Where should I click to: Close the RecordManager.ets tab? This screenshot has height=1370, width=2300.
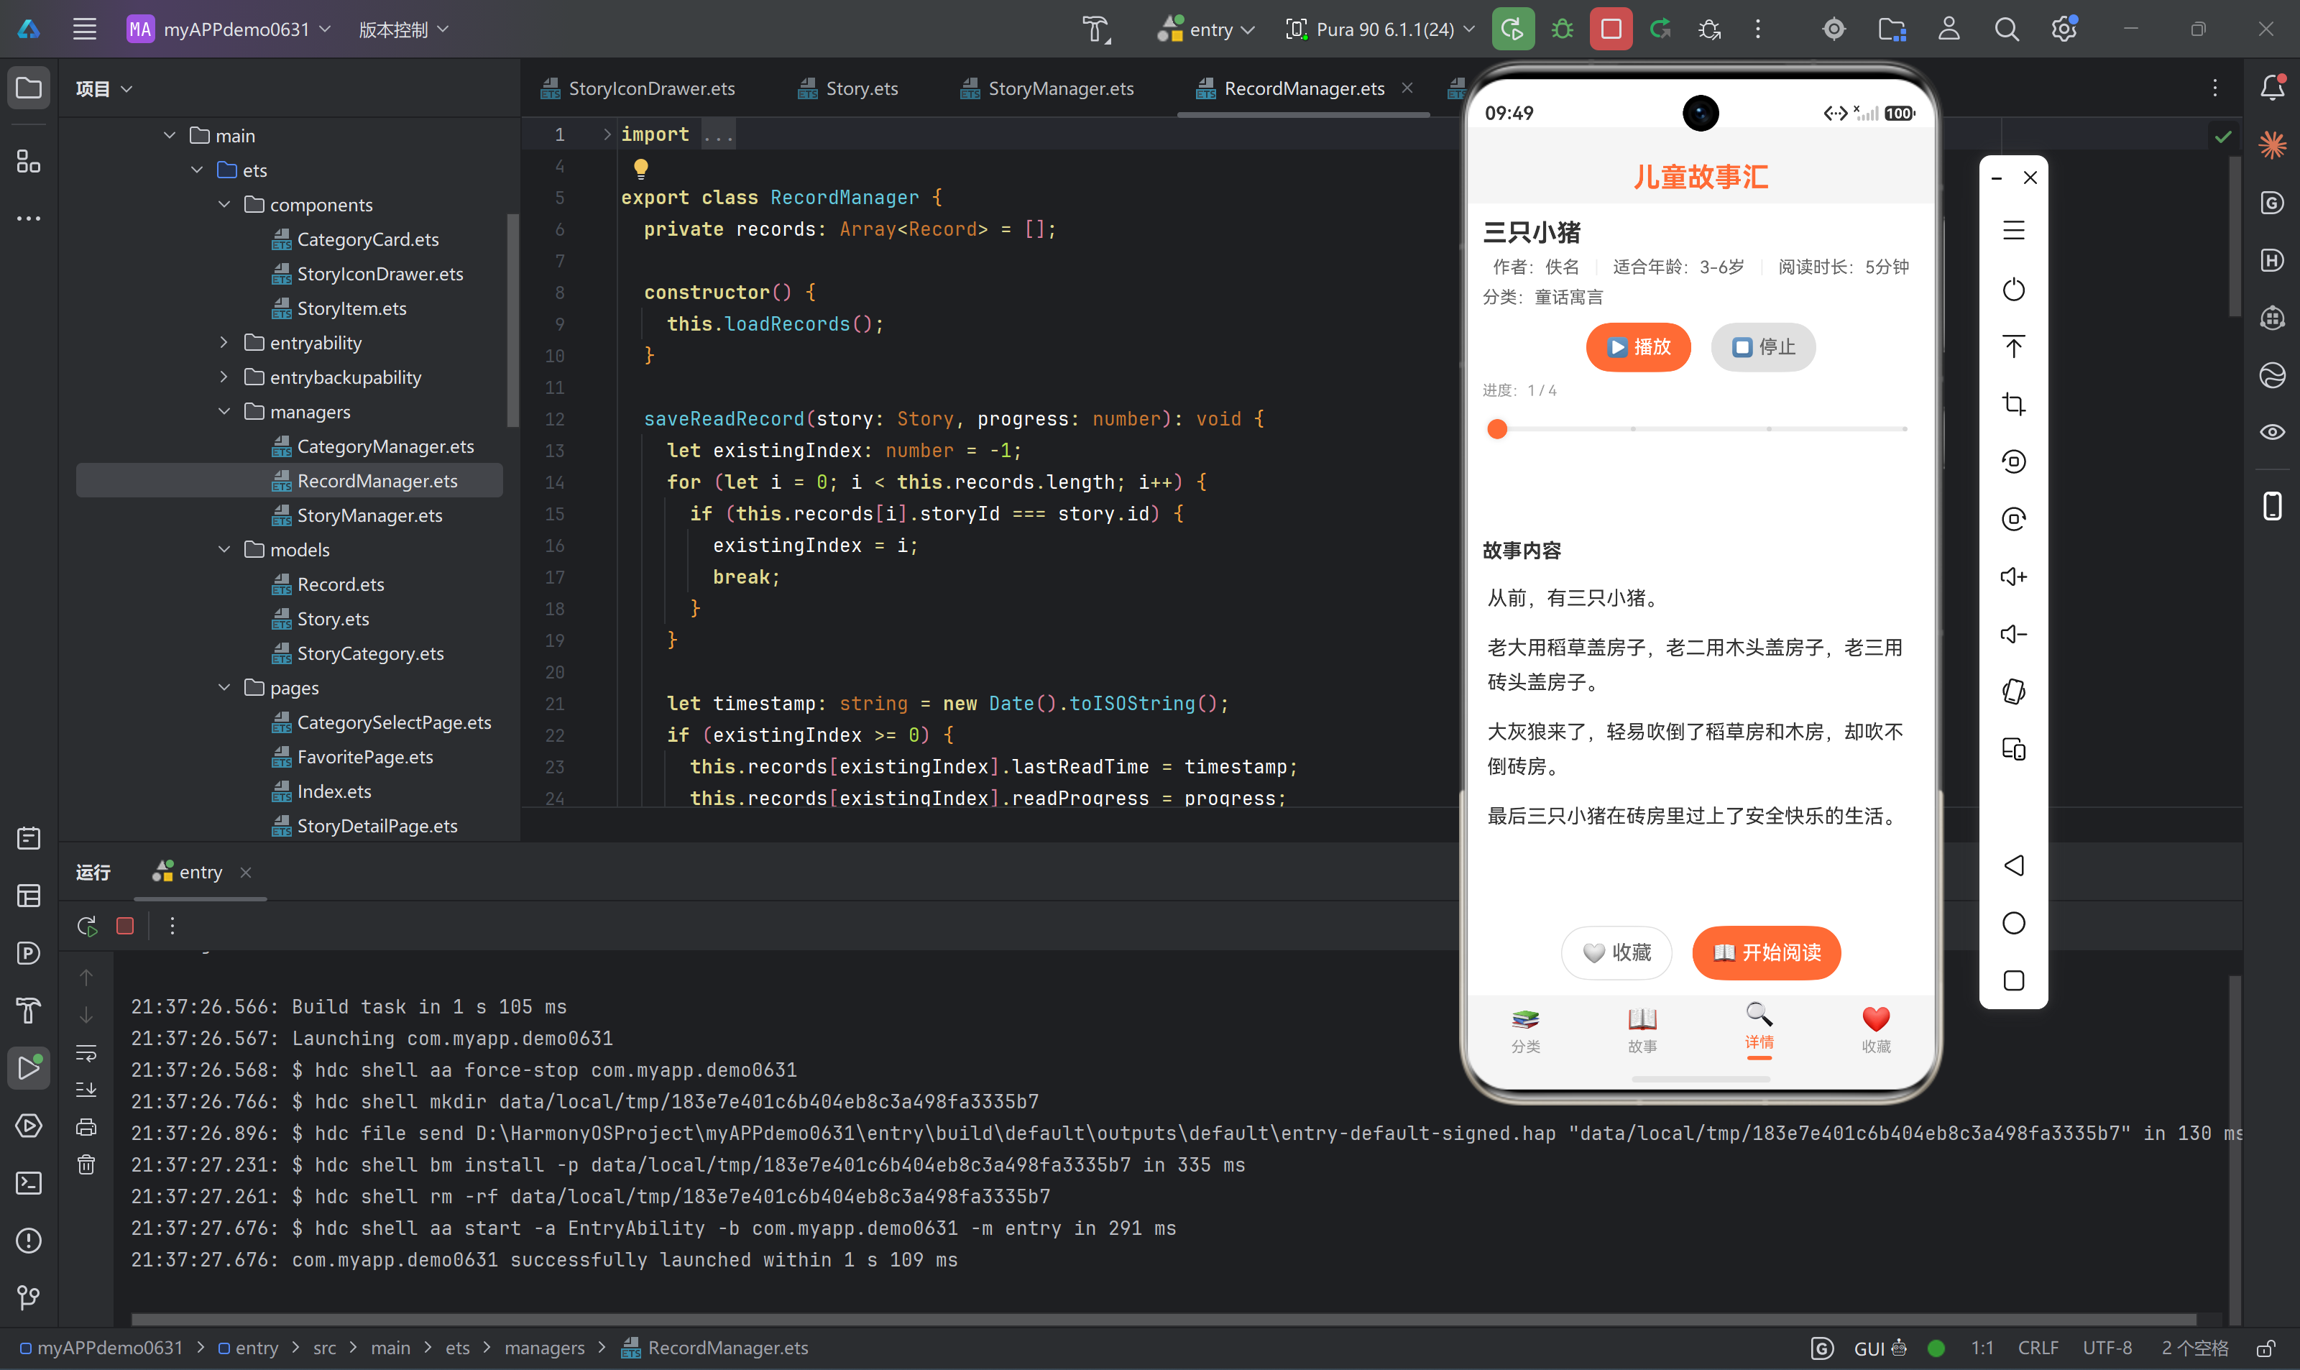pos(1407,88)
